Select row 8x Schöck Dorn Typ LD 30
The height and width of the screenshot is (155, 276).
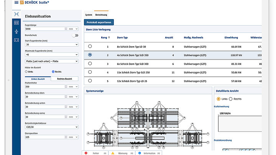(x=90, y=46)
